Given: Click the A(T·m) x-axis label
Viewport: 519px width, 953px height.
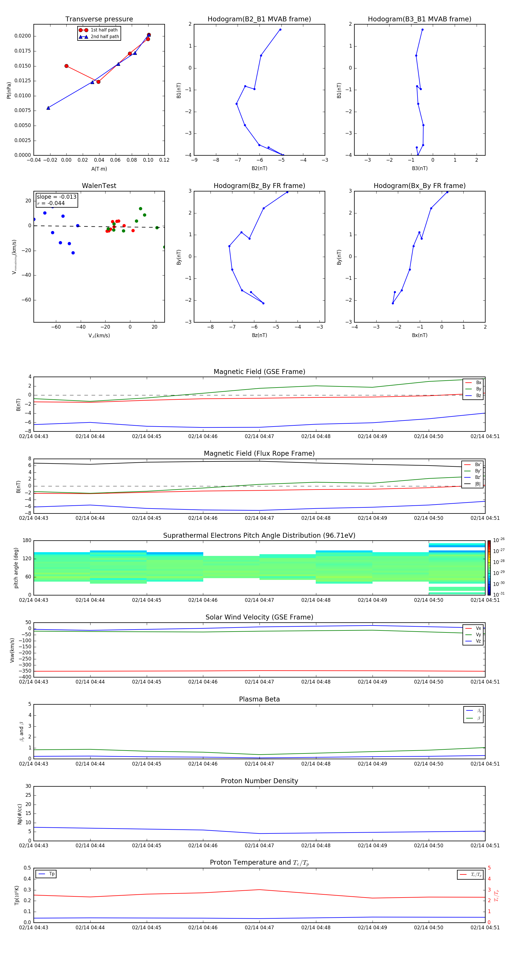Looking at the screenshot, I should pyautogui.click(x=99, y=169).
